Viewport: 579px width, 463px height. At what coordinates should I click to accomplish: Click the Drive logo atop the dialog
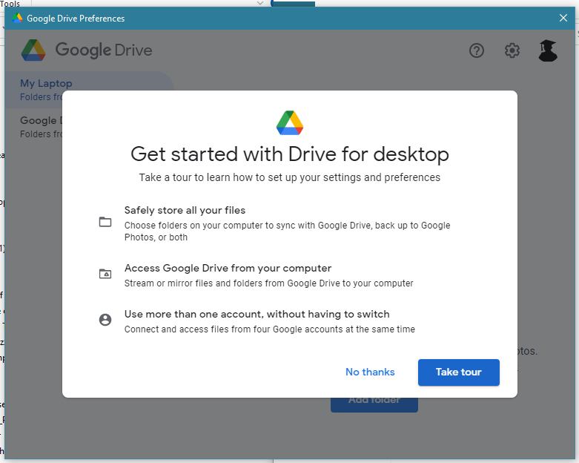click(290, 122)
